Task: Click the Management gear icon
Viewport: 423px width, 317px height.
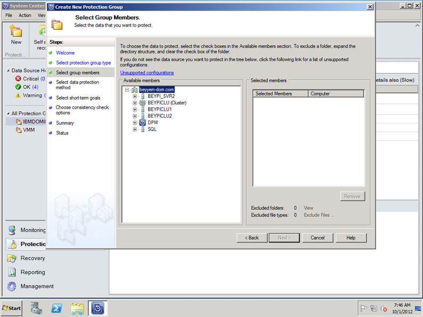Action: 12,286
